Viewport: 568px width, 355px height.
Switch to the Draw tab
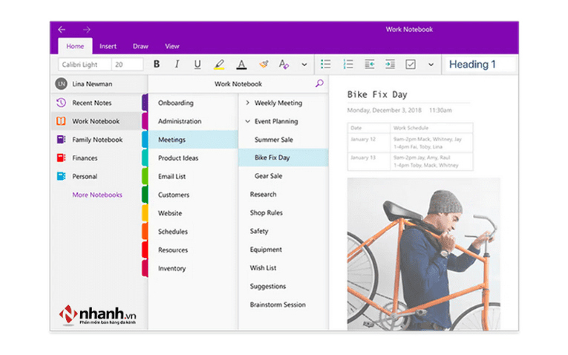140,46
